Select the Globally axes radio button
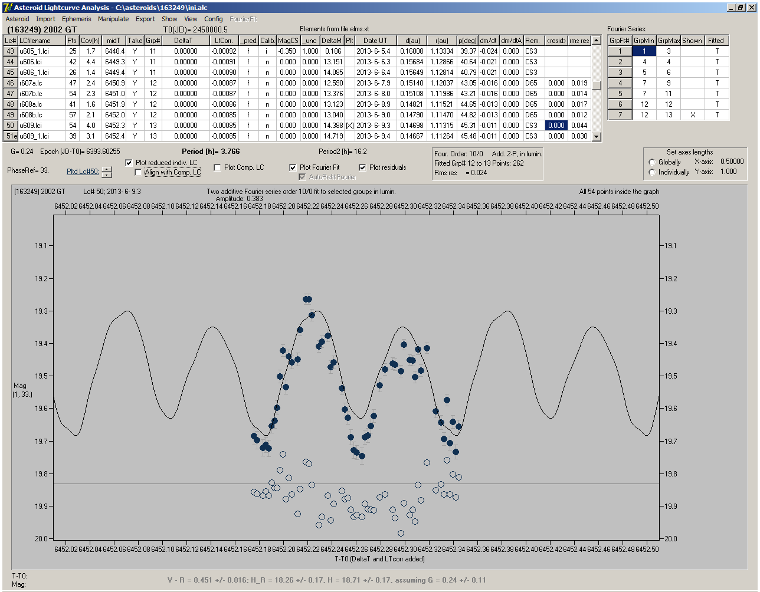This screenshot has width=760, height=592. pyautogui.click(x=651, y=162)
